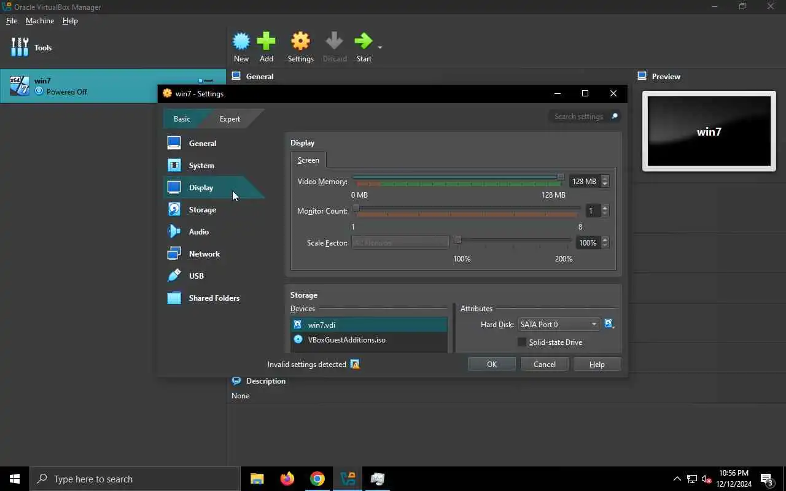The height and width of the screenshot is (491, 786).
Task: Open the Windows Start menu
Action: click(x=15, y=479)
